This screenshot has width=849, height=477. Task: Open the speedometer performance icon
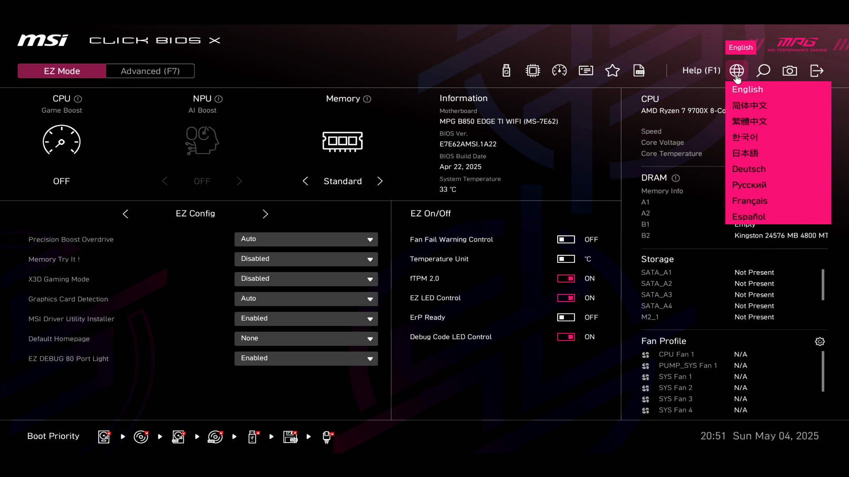(559, 71)
